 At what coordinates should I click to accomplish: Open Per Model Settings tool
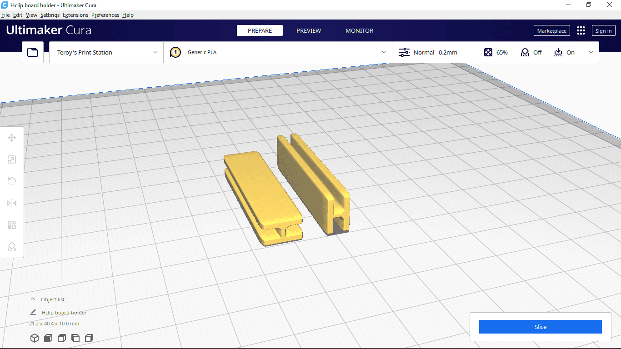[12, 225]
